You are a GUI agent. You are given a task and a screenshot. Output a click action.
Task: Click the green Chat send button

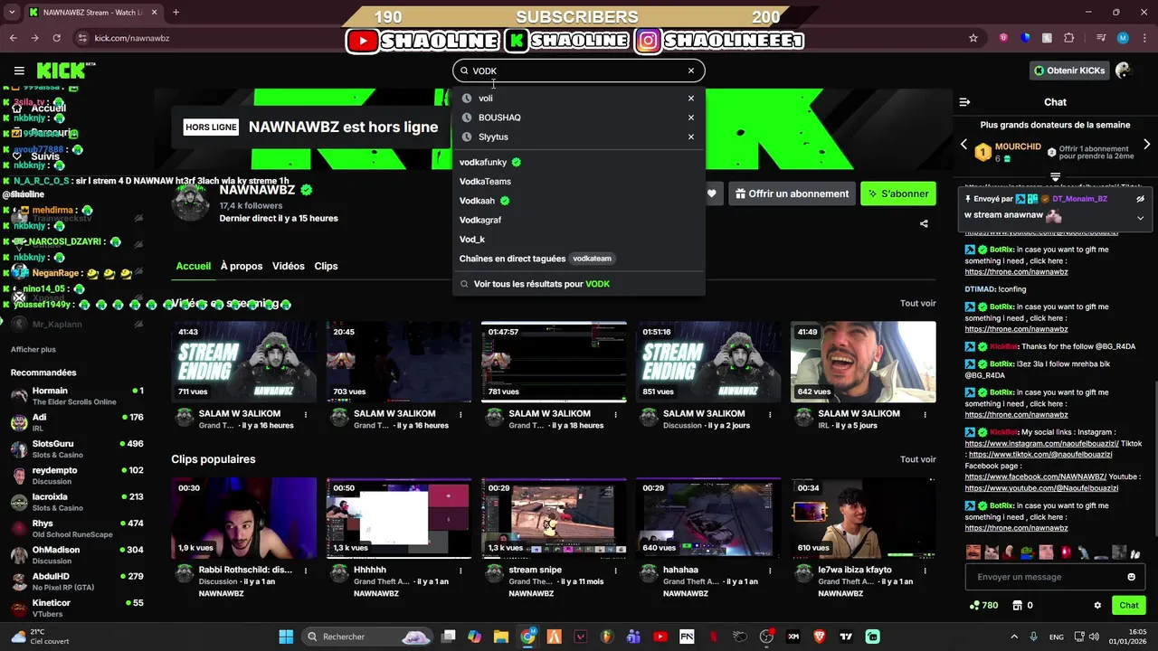point(1129,606)
